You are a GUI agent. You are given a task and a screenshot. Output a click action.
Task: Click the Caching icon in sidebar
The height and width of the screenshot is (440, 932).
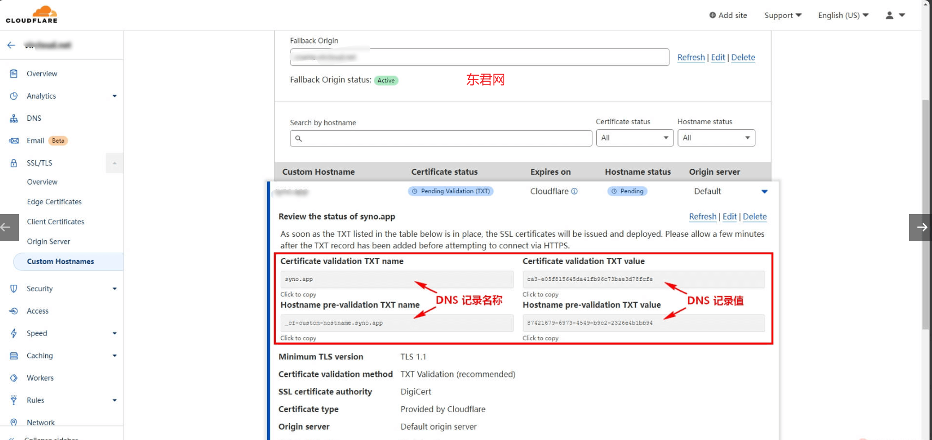pos(14,356)
